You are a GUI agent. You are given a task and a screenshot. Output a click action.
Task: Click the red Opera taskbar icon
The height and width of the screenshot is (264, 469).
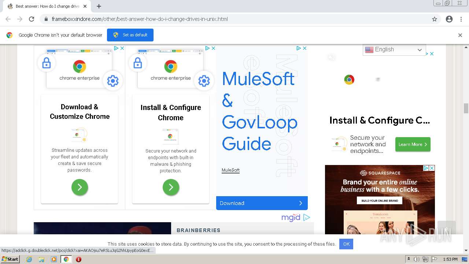pos(78,259)
